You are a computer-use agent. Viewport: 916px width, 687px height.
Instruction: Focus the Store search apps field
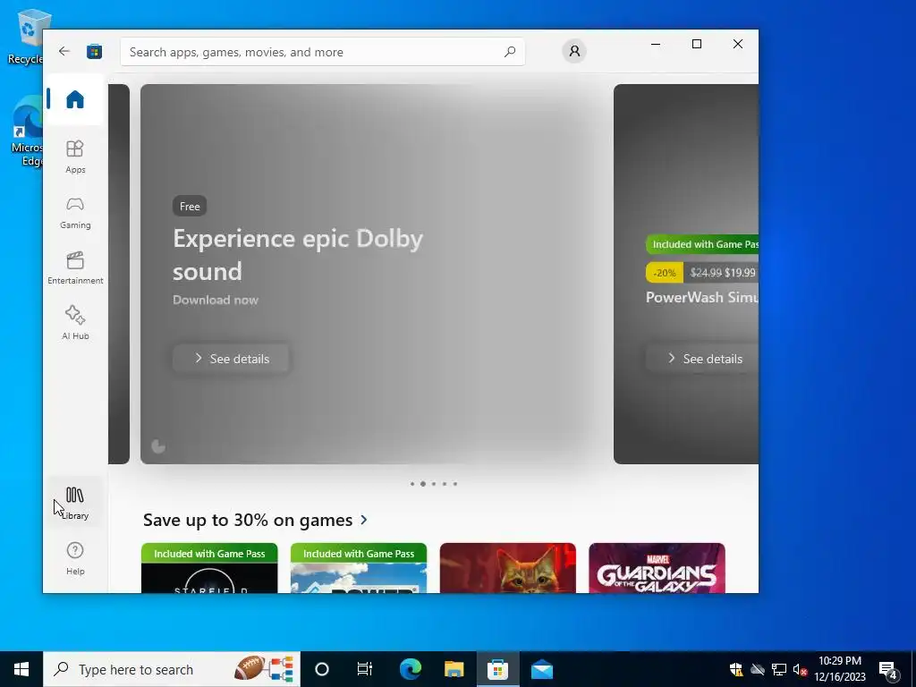(322, 52)
